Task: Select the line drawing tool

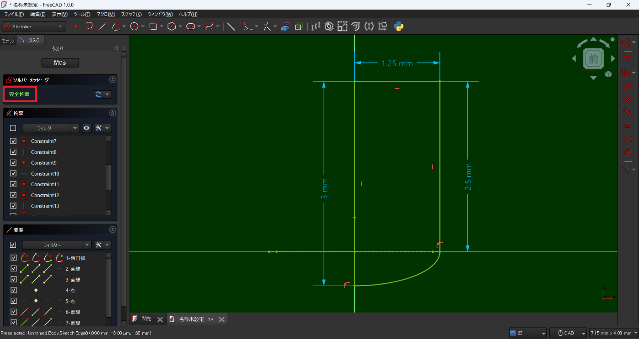Action: [102, 26]
